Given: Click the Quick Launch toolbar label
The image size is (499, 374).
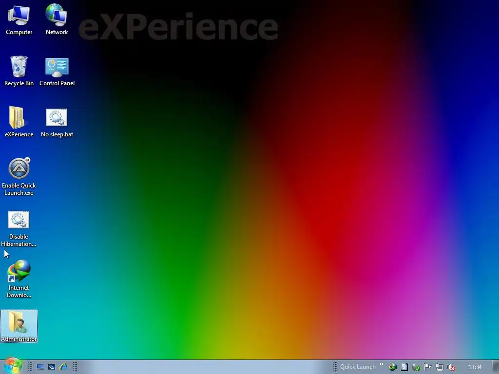Looking at the screenshot, I should click(358, 367).
